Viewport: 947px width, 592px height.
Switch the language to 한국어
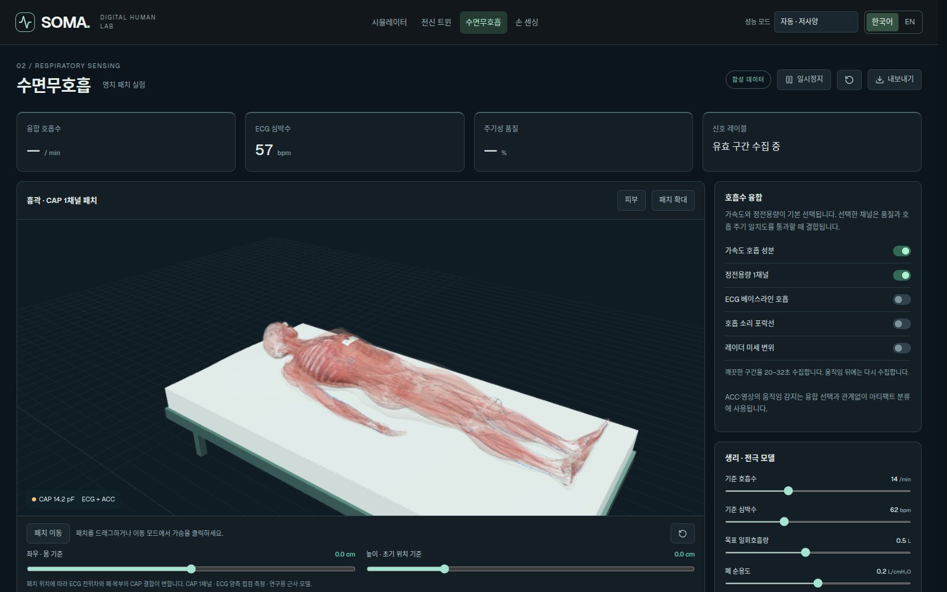pyautogui.click(x=882, y=22)
